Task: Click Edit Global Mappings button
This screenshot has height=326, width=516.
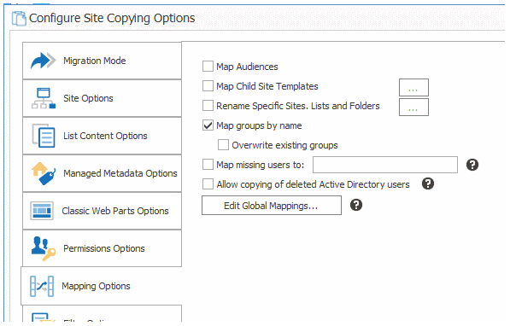Action: (x=272, y=206)
